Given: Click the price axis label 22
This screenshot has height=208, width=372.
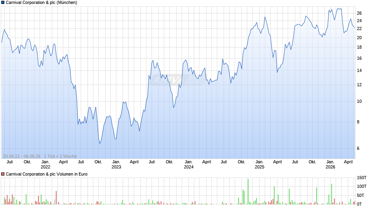Looking at the screenshot, I should pos(359,29).
